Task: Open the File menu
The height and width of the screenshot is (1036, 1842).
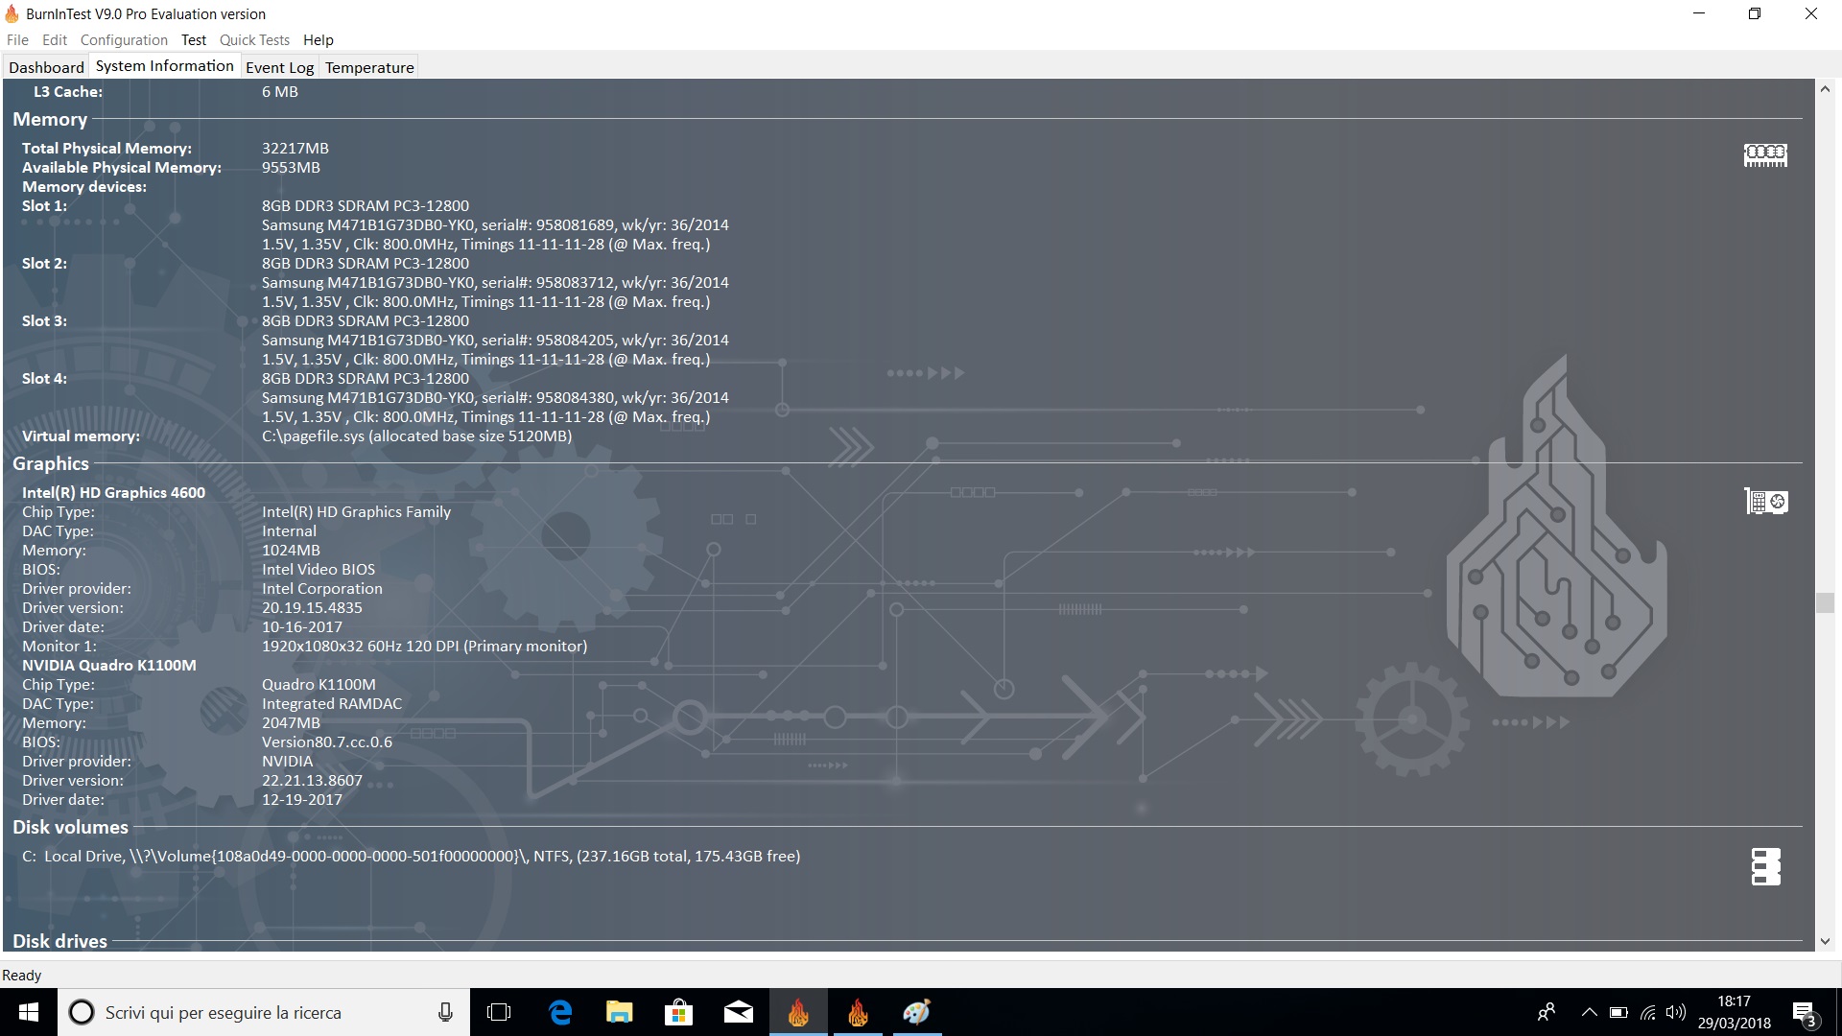Action: [x=17, y=40]
